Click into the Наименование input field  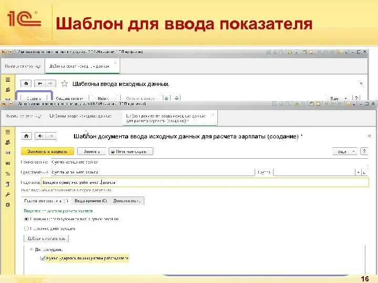(209, 162)
